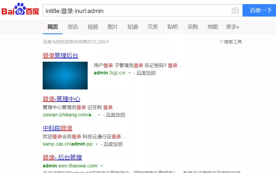
Task: Click the filter icon beside 搜索工具
Action: pyautogui.click(x=221, y=42)
